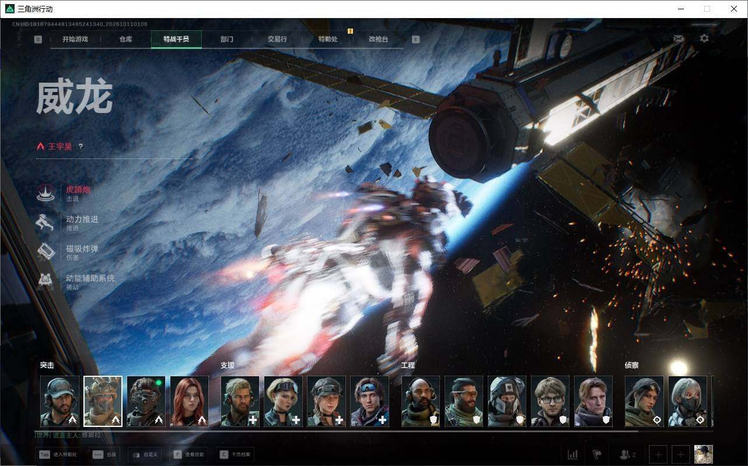The image size is (748, 466).
Task: Open the bar chart statistics icon
Action: coord(572,454)
